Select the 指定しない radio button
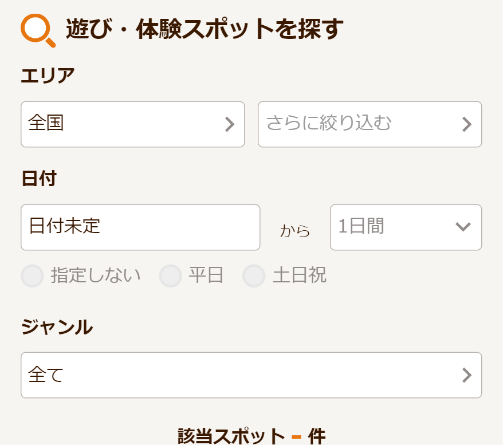The image size is (503, 445). point(32,276)
